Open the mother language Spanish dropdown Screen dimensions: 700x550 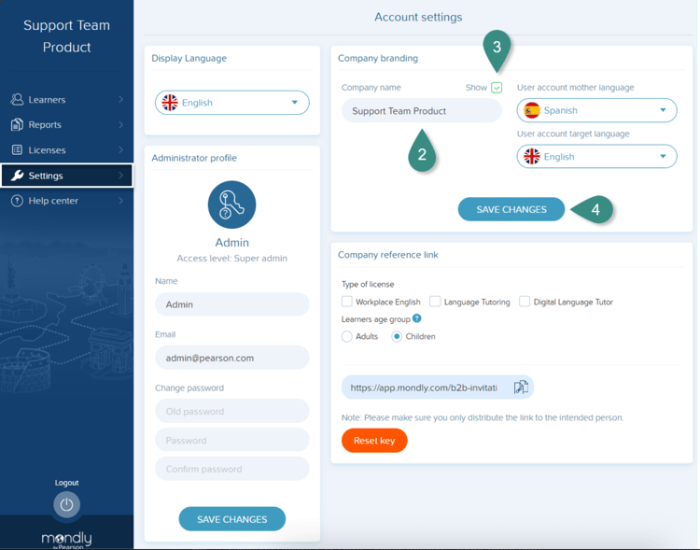coord(596,110)
